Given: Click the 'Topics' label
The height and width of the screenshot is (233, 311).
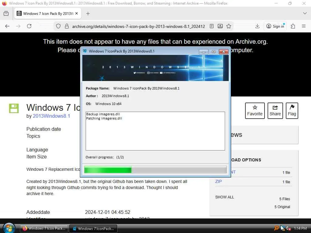Looking at the screenshot, I should point(33,136).
